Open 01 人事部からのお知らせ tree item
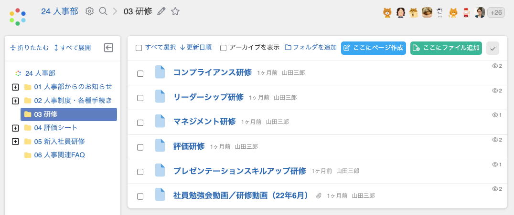 tap(73, 87)
